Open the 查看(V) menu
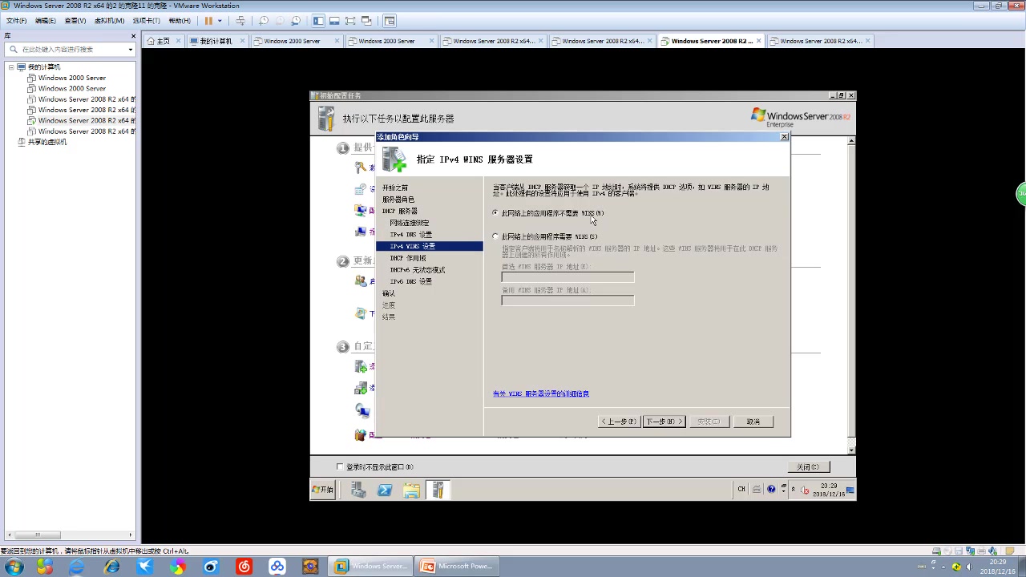The image size is (1026, 577). (75, 20)
